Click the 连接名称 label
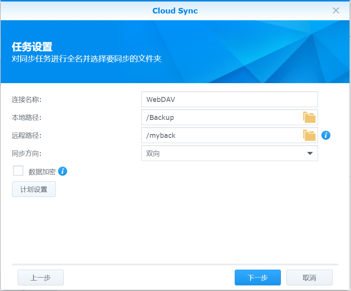The height and width of the screenshot is (291, 351). [x=27, y=100]
